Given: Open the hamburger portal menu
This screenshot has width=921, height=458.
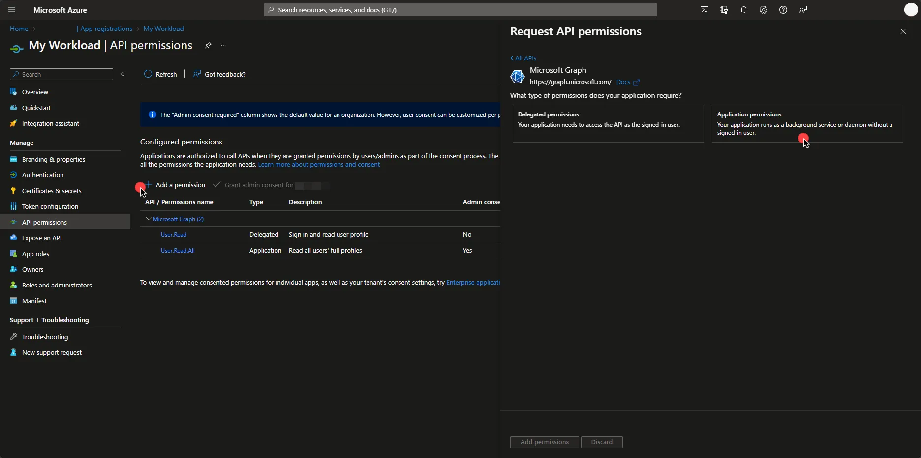Looking at the screenshot, I should pyautogui.click(x=11, y=10).
